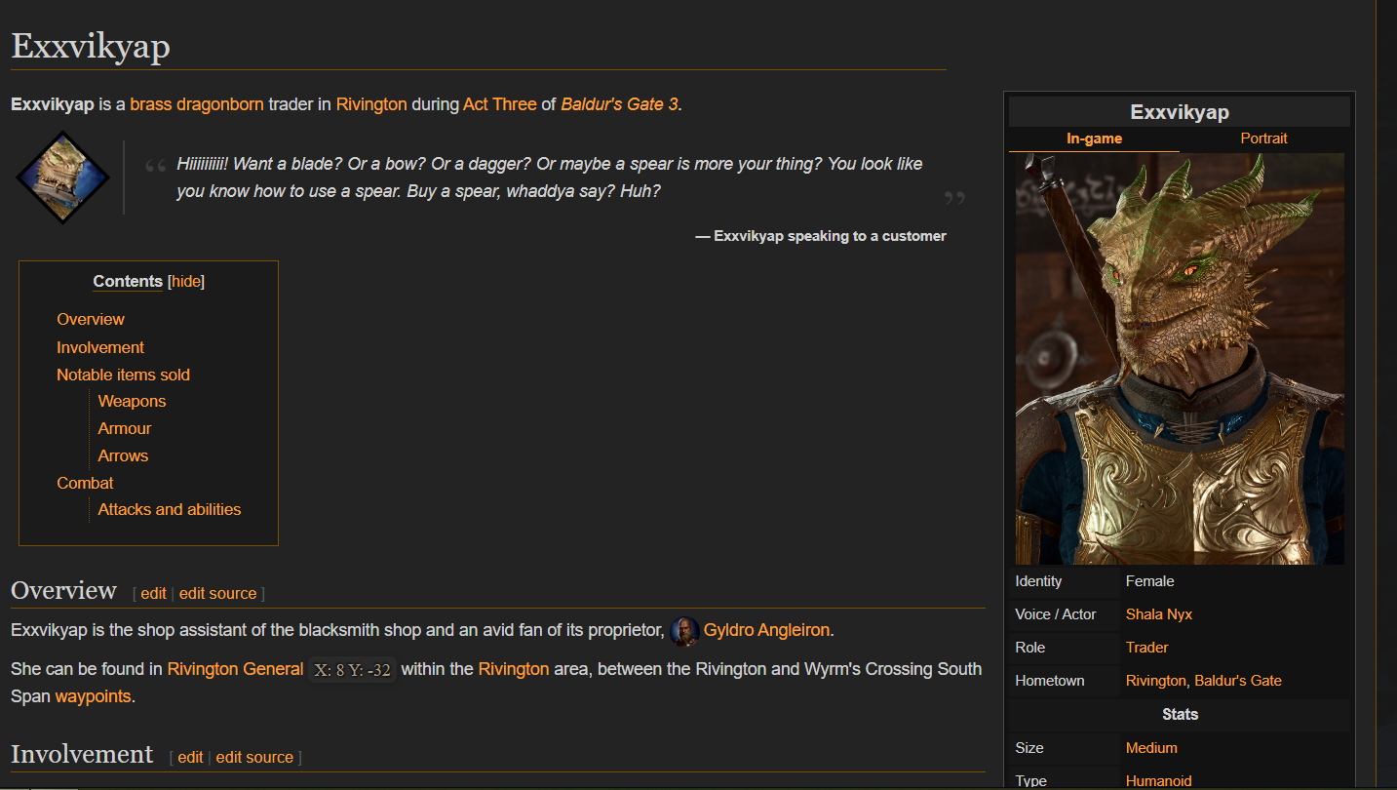The width and height of the screenshot is (1397, 790).
Task: Switch to the Portrait infobox tab
Action: [1263, 138]
